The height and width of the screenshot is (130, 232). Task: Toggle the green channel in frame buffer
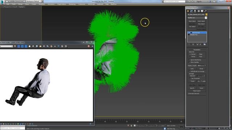[22, 46]
